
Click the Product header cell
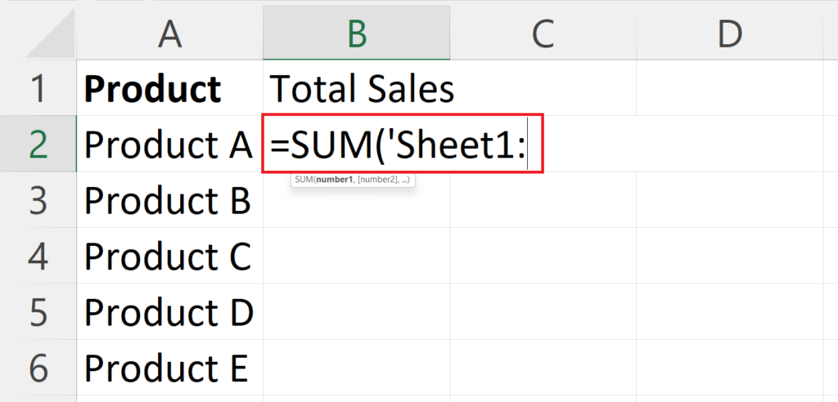(169, 88)
